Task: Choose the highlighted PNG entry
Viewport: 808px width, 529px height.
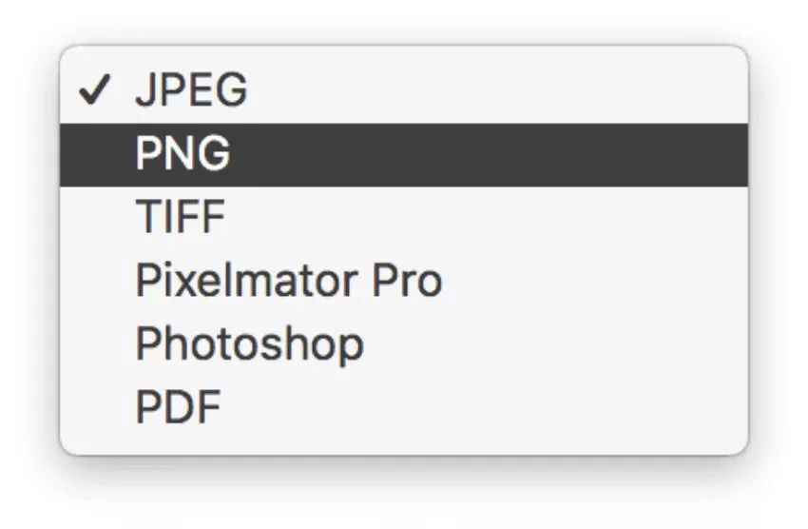Action: (x=404, y=155)
